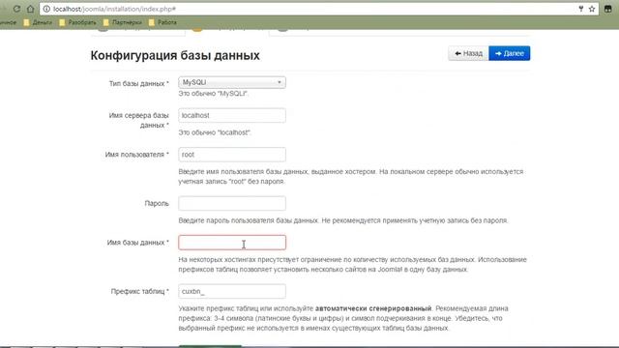Focus the Имя базы данных input field
This screenshot has height=348, width=619.
point(232,243)
